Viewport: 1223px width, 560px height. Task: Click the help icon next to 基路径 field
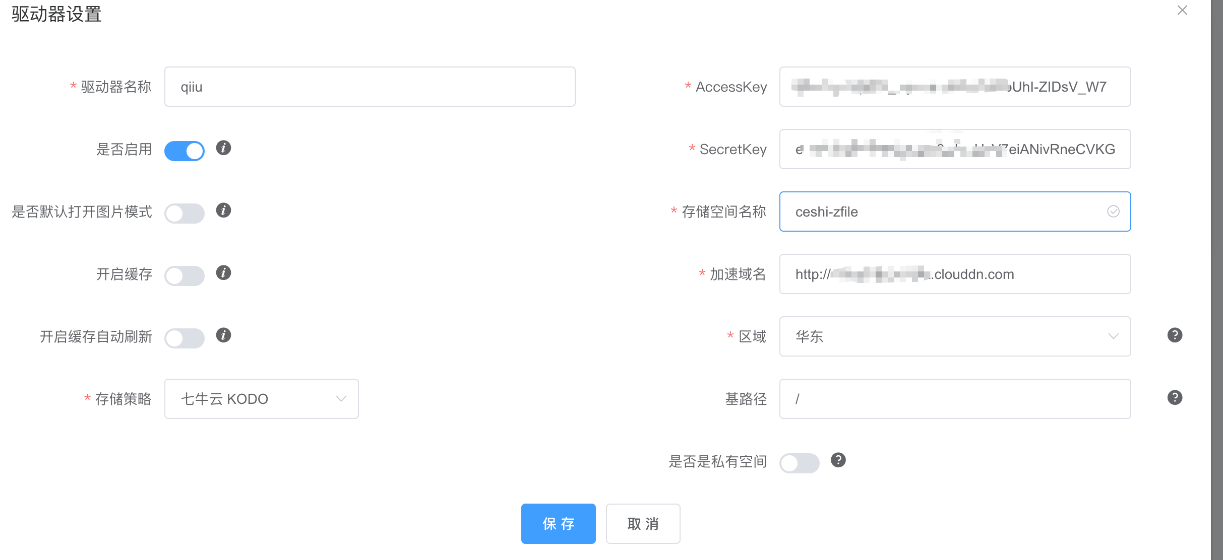(x=1175, y=397)
